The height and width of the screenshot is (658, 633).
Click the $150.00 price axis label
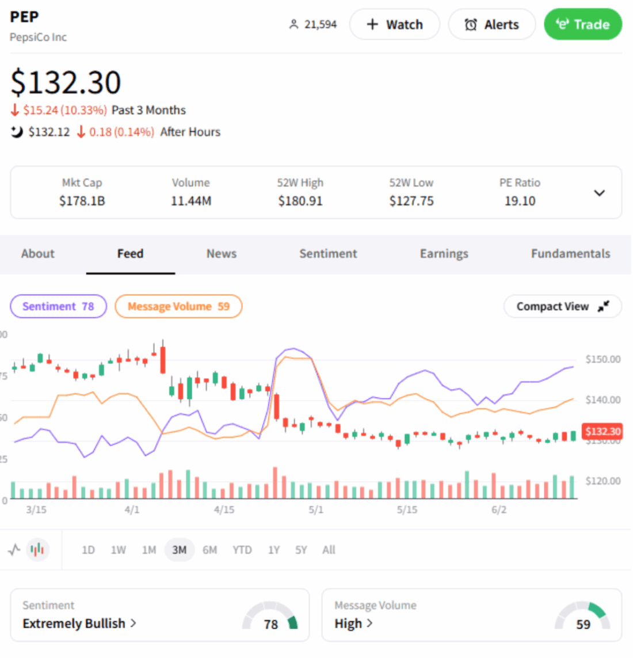[x=603, y=359]
